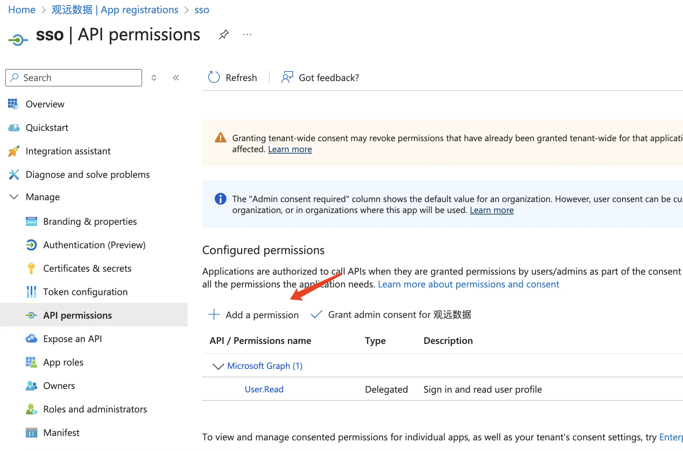
Task: Open the App roles menu item
Action: tap(63, 362)
